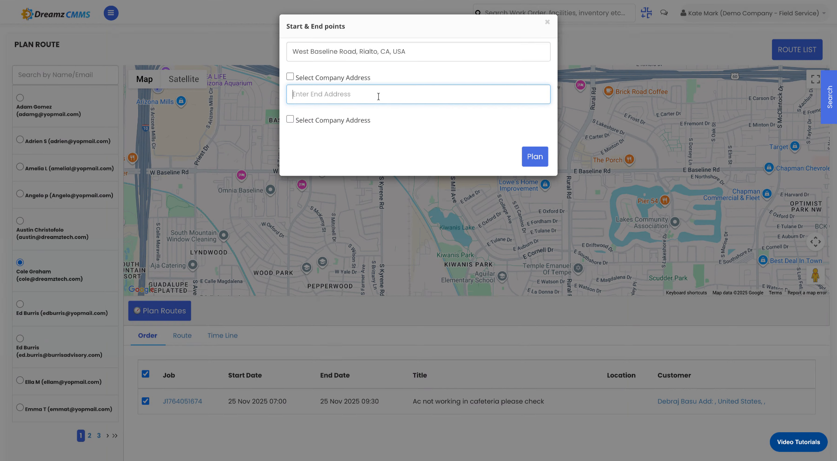Click the Lowe's Home Improvement marker
837x461 pixels.
tap(545, 184)
